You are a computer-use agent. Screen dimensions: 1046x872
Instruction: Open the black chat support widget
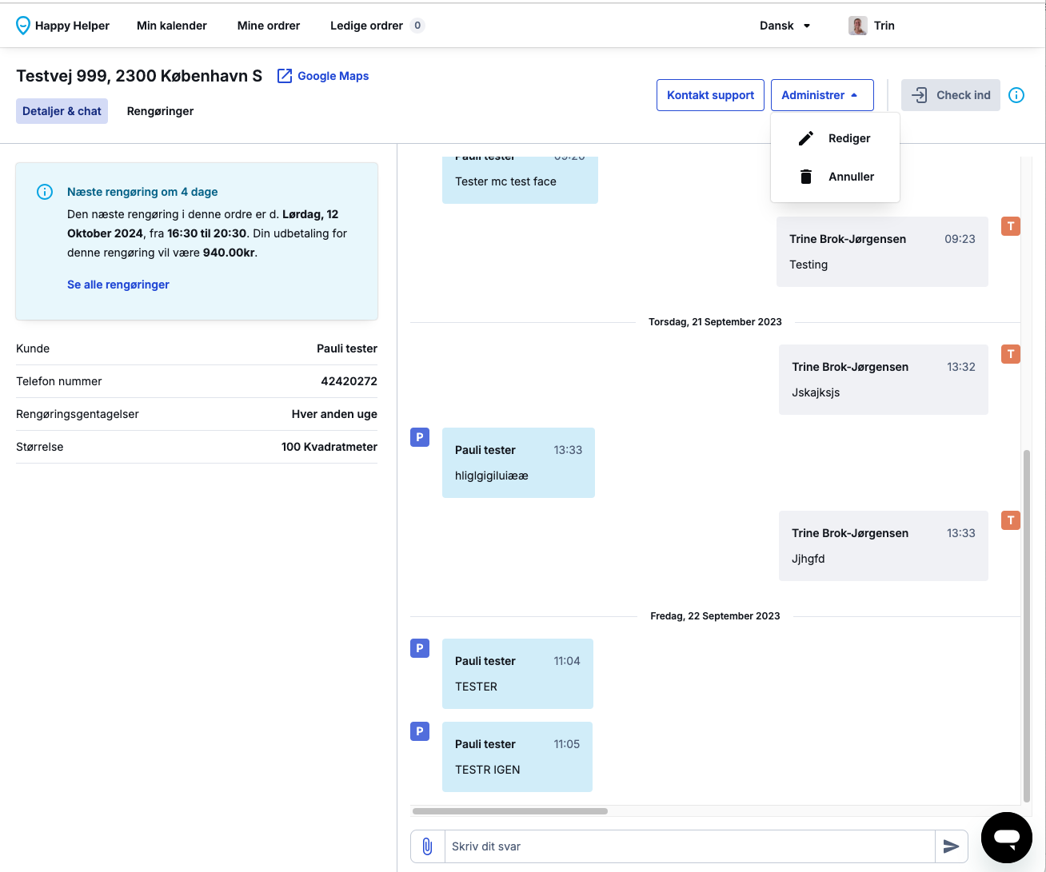(x=1007, y=838)
